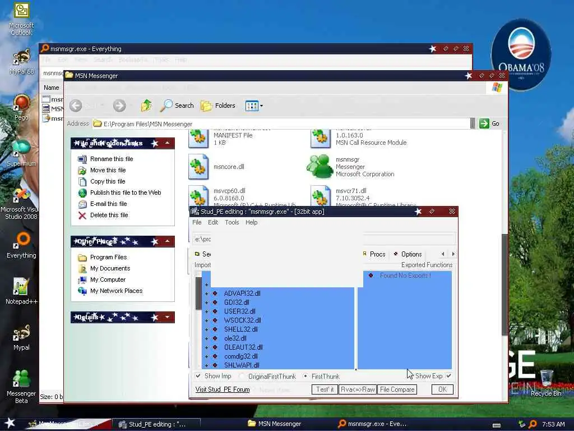Go to My Documents in Other Places

[110, 268]
